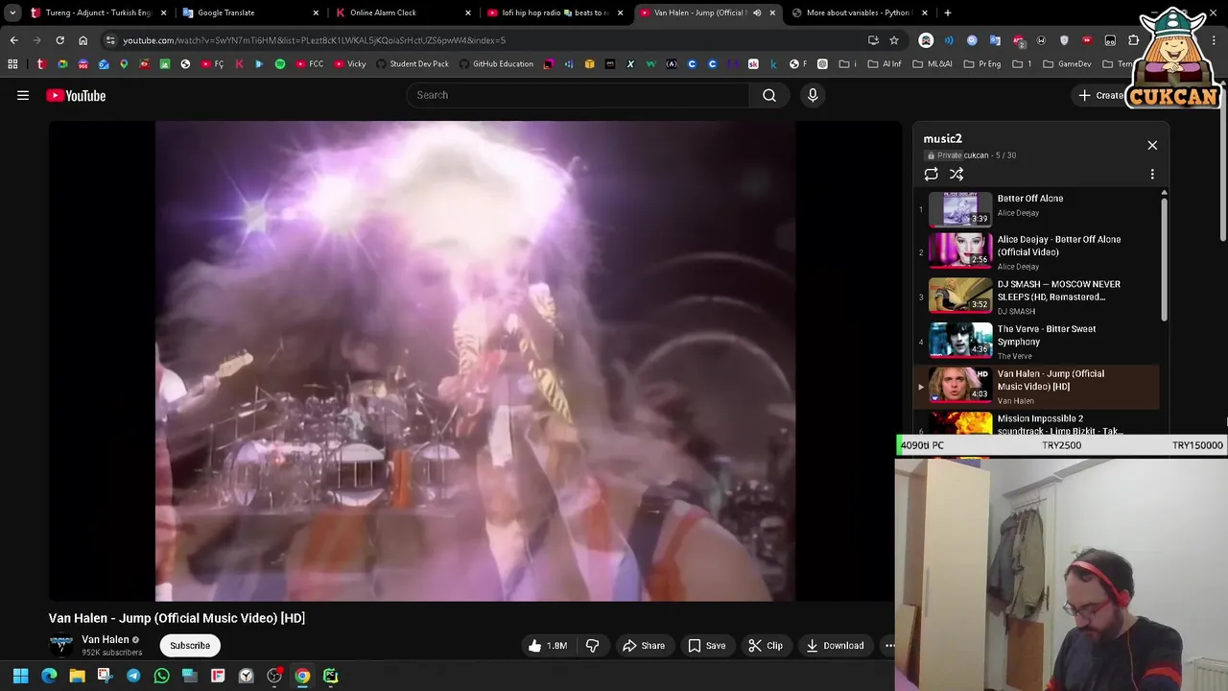Open Chrome from the taskbar
The image size is (1228, 691).
click(x=302, y=676)
